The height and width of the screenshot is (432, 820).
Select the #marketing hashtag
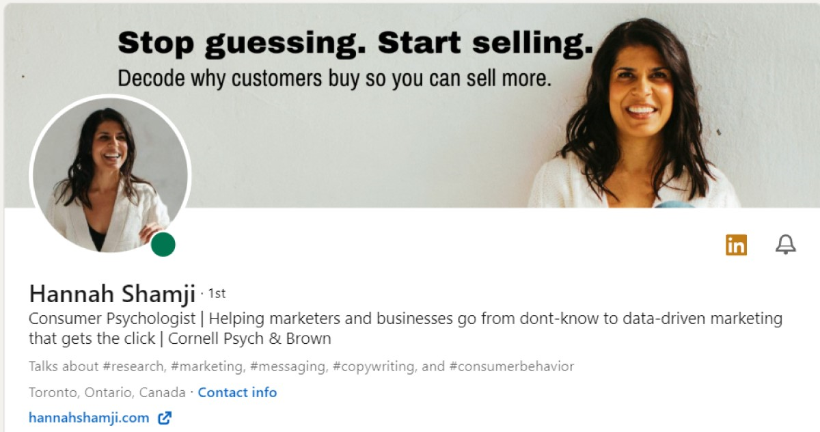(206, 366)
